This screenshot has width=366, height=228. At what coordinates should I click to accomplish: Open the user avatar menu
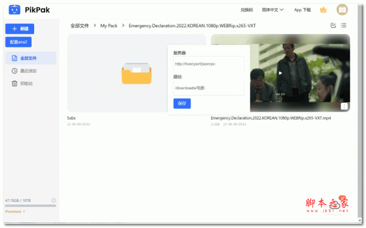click(342, 10)
